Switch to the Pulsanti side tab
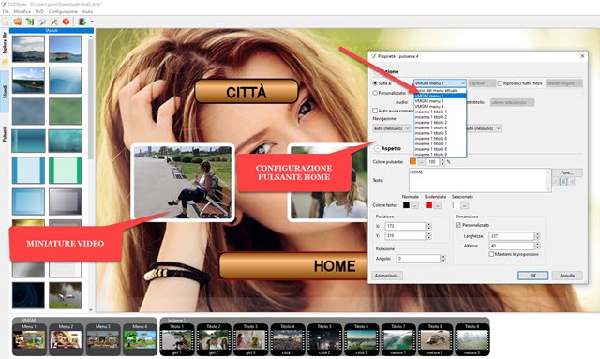This screenshot has width=600, height=359. click(x=5, y=134)
